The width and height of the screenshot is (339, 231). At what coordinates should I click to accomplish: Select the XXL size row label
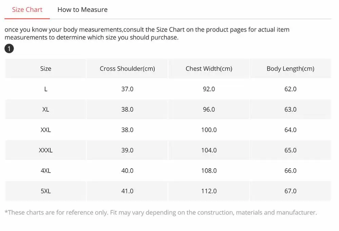(46, 130)
